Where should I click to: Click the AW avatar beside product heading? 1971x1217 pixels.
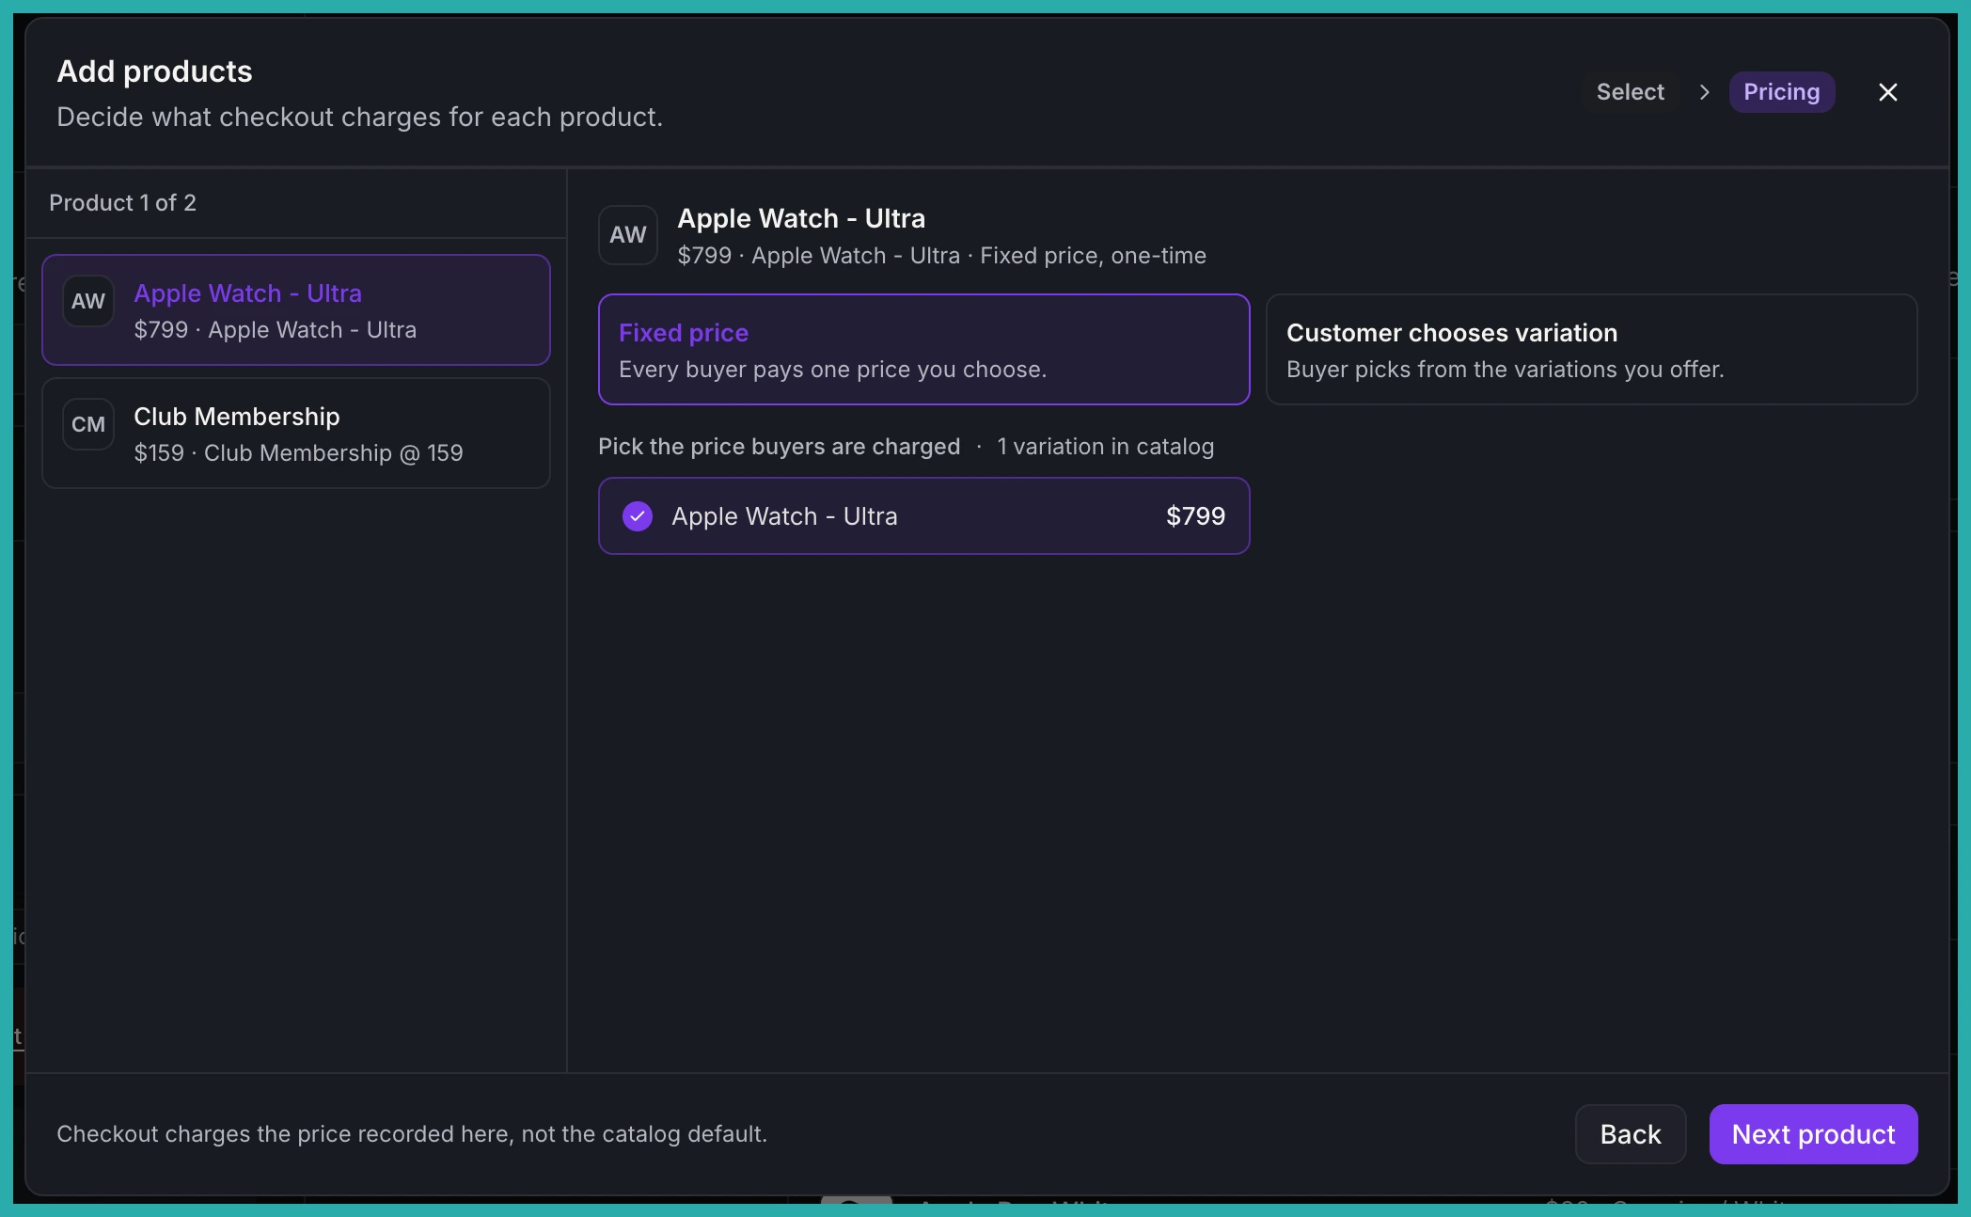pyautogui.click(x=628, y=235)
